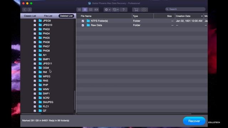Viewport: 228px width, 128px height.
Task: Switch to the File List tab
Action: click(48, 16)
